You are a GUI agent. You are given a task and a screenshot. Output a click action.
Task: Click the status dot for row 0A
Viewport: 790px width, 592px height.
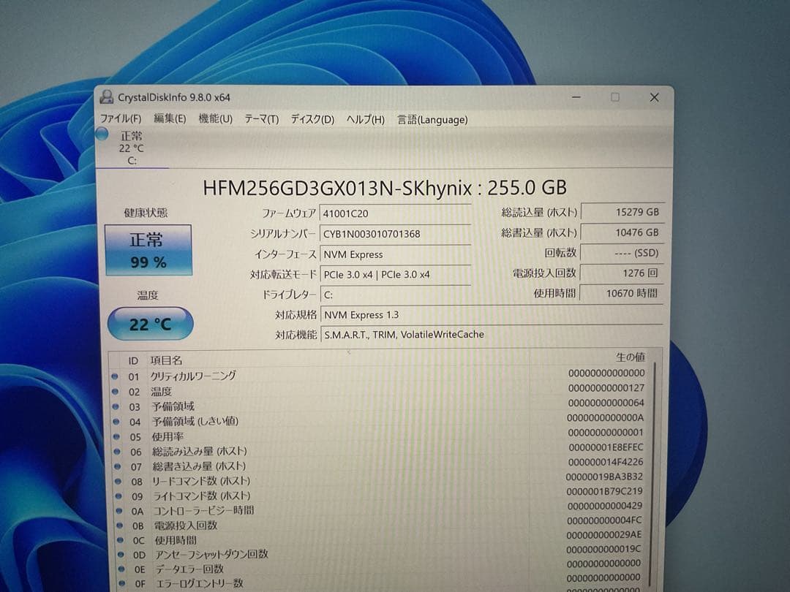click(x=119, y=510)
